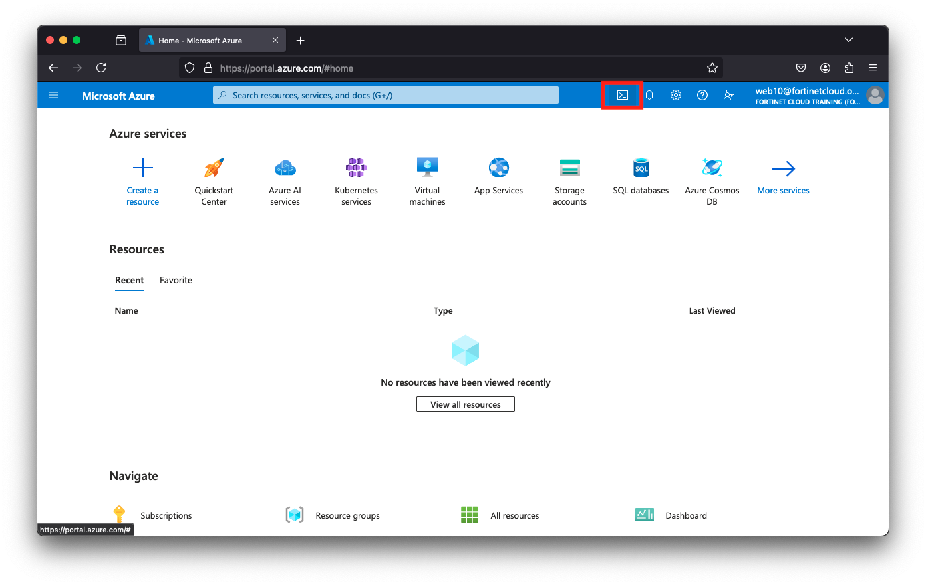Click the shield tracking protection icon
This screenshot has width=926, height=585.
point(190,68)
